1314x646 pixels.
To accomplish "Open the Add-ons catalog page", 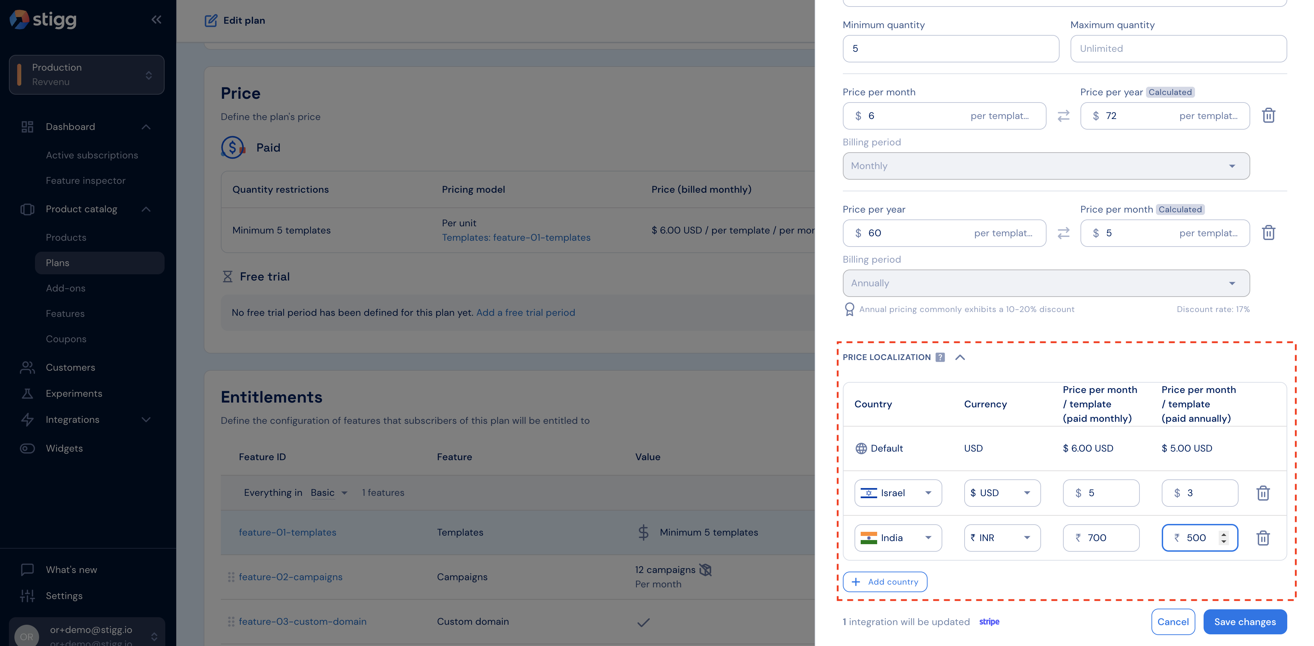I will click(66, 288).
